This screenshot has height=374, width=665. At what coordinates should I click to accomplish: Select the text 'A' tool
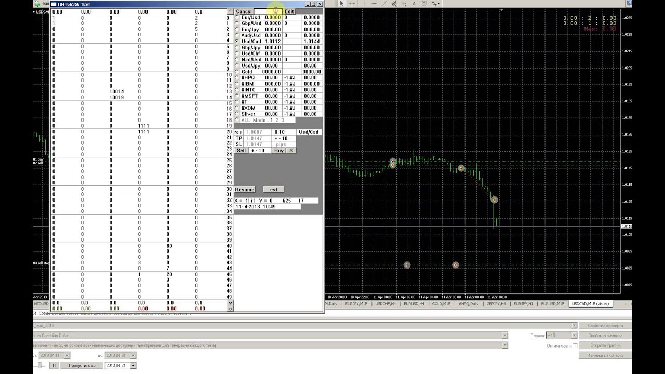pyautogui.click(x=414, y=3)
